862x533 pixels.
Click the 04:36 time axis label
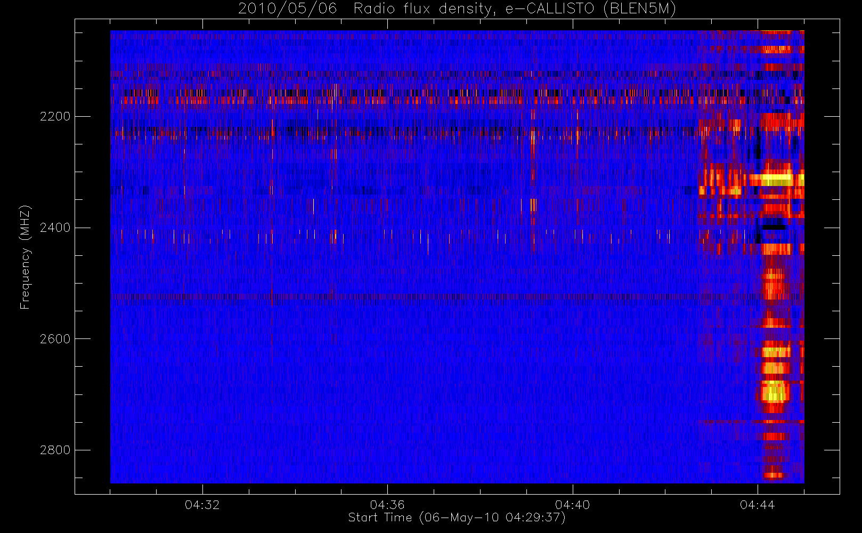coord(387,505)
